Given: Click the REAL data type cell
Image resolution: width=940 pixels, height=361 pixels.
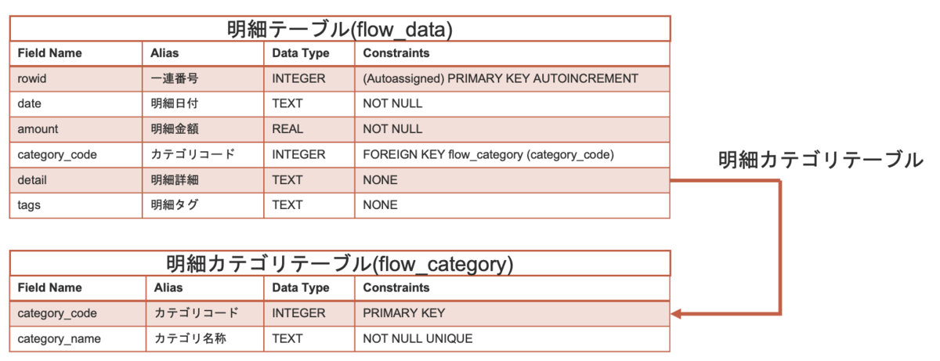Looking at the screenshot, I should point(309,129).
